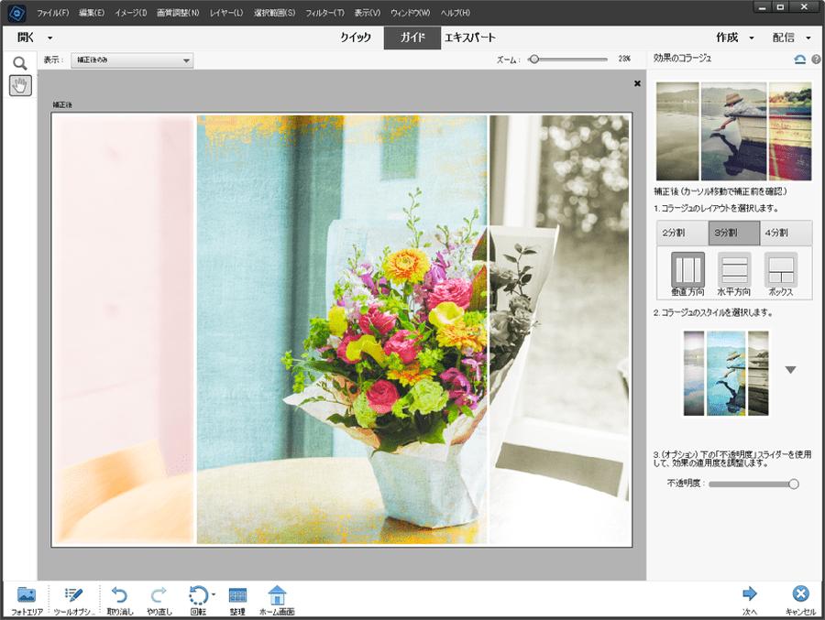Click the Redo (やり直し) icon
825x620 pixels.
click(x=159, y=596)
